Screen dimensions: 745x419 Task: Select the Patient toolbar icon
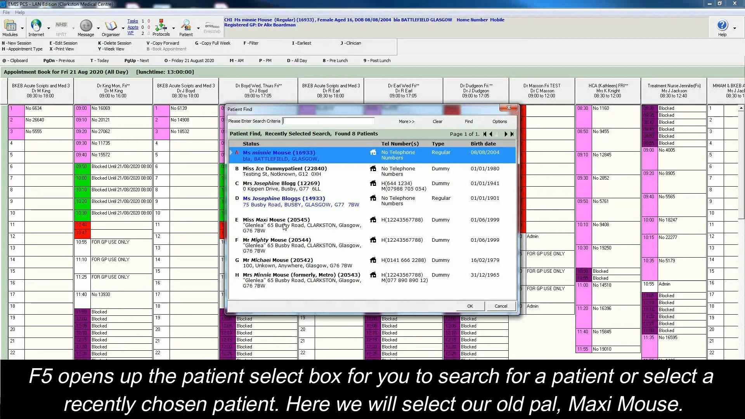[x=186, y=26]
